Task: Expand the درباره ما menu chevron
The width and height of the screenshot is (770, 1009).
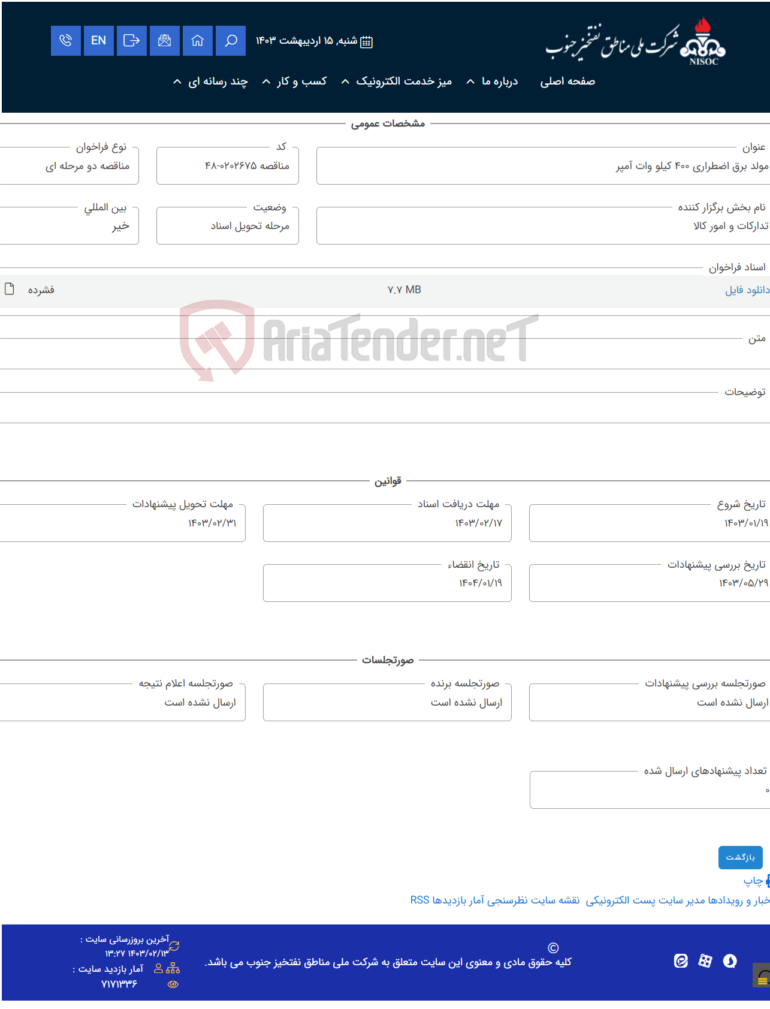Action: click(x=471, y=82)
